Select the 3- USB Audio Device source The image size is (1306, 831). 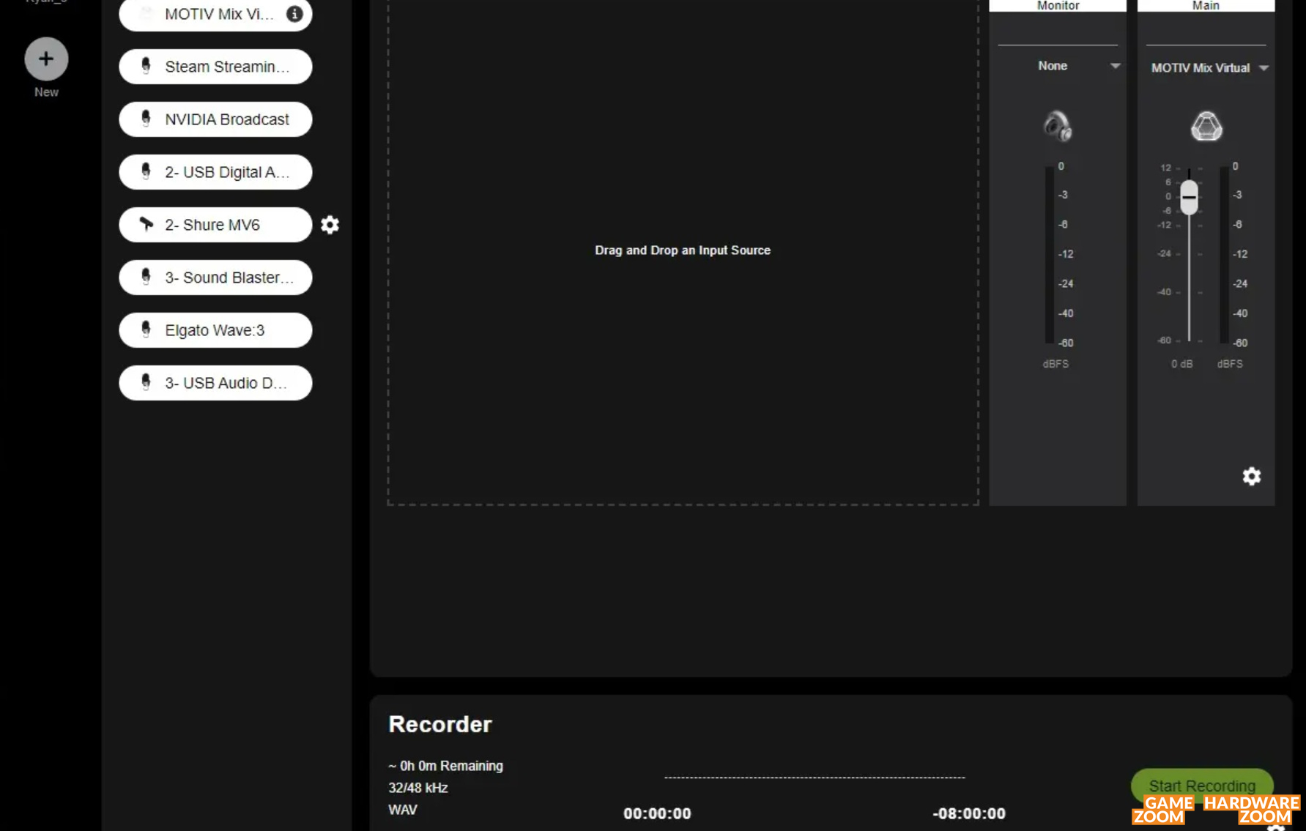[215, 383]
